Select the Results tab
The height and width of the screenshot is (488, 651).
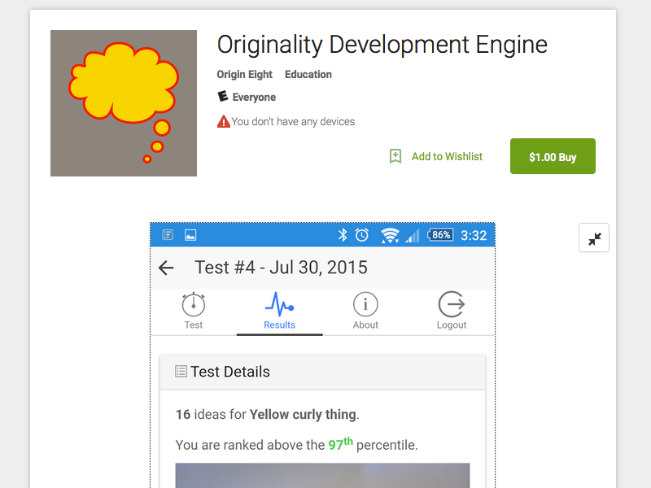click(279, 312)
